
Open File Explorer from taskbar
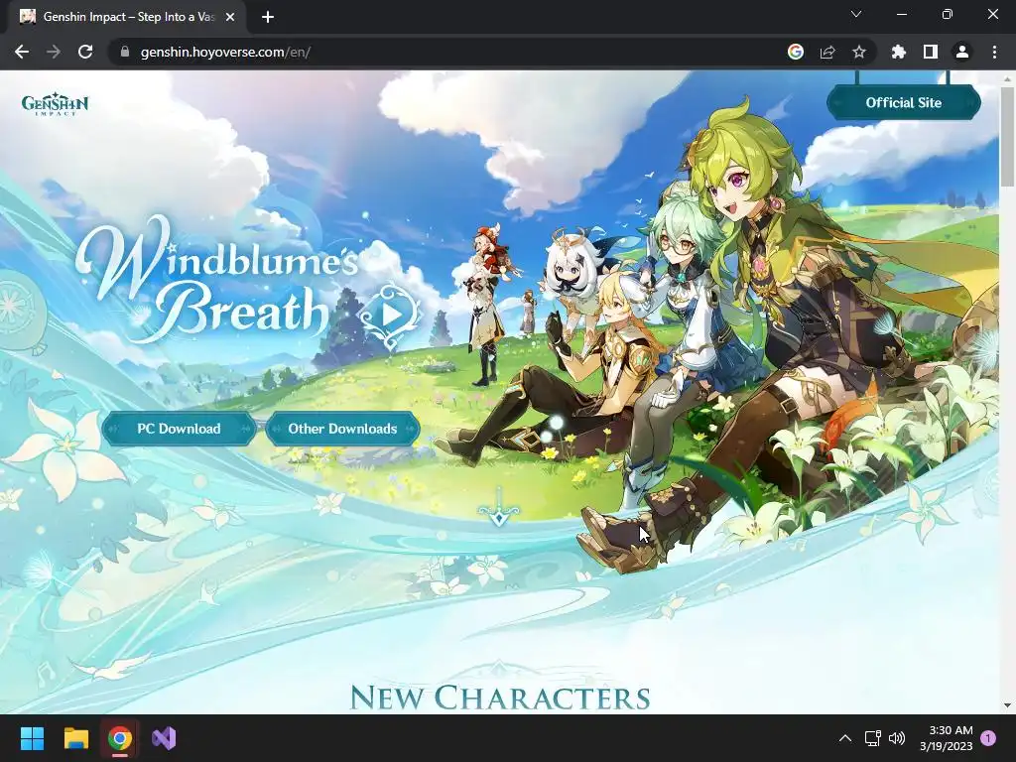(x=75, y=738)
